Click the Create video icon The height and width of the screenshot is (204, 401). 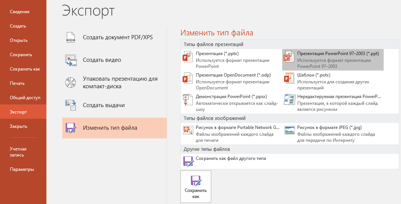71,60
